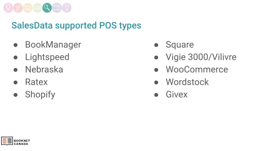Click the handshake icon
Image resolution: width=269 pixels, height=151 pixels.
(x=37, y=8)
